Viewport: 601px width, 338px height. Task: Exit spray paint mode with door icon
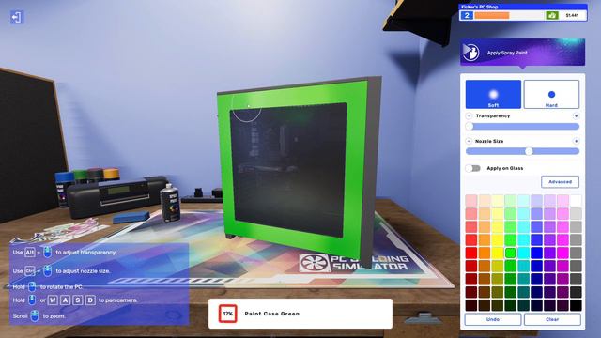pyautogui.click(x=17, y=17)
